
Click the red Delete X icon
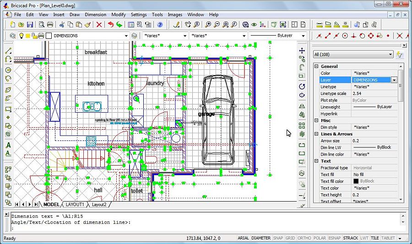99,25
